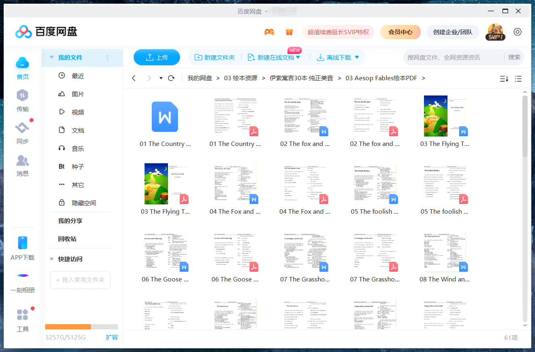Screen dimensions: 535x352
Task: Open the game controller icon in header
Action: [269, 32]
